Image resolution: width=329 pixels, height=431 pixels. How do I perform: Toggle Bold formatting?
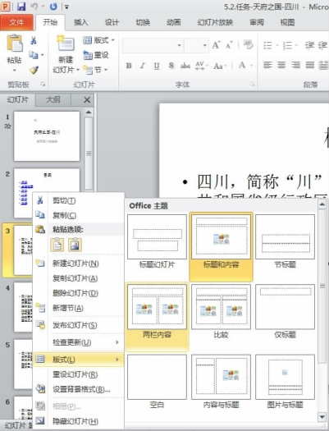pyautogui.click(x=129, y=66)
